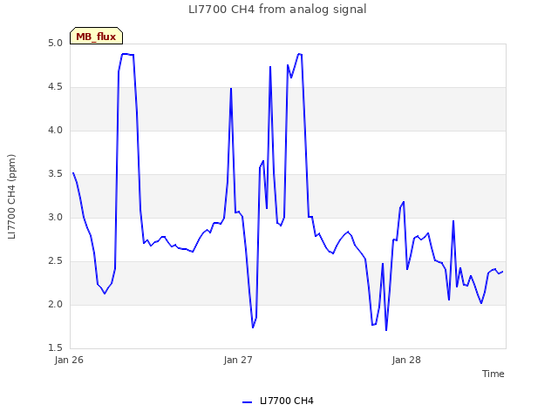Click the Jan 28 axis label
Viewport: 558px width, 418px height.
(x=406, y=360)
